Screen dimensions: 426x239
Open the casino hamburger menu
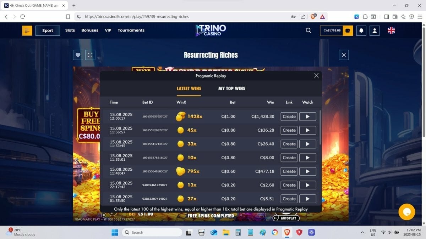tap(27, 30)
